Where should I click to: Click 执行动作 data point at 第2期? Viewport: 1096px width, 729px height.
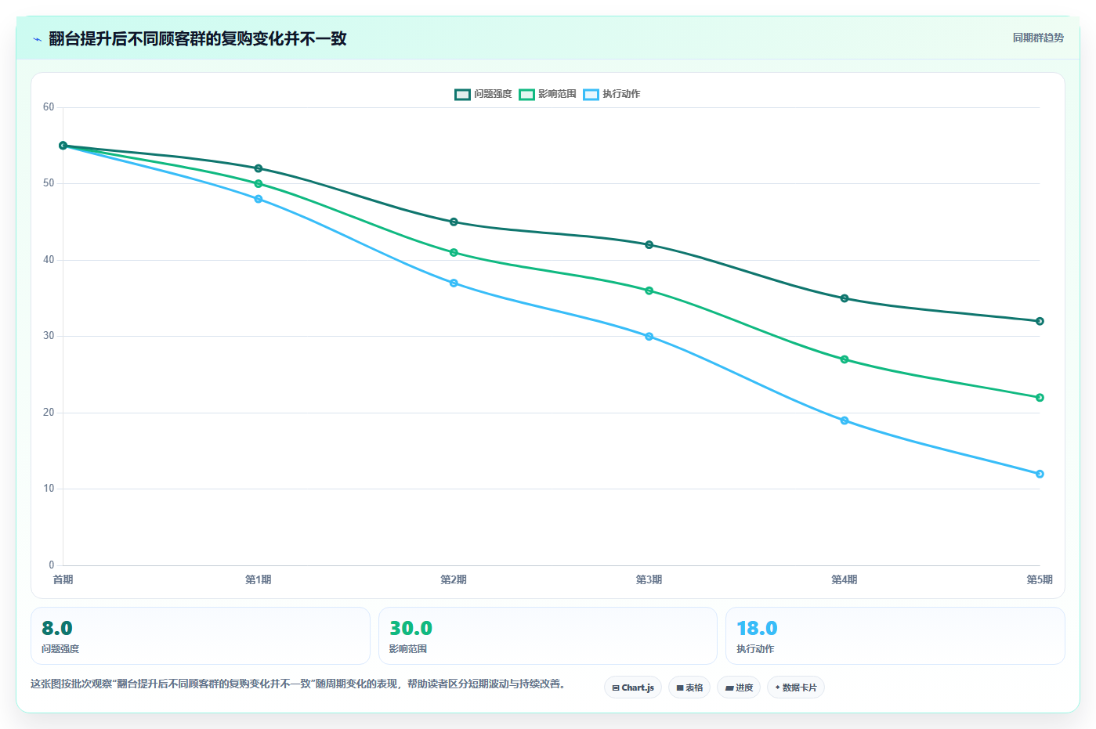tap(454, 283)
